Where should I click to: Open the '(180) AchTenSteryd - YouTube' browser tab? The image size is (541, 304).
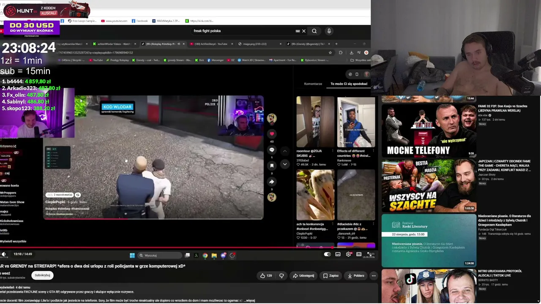(210, 44)
